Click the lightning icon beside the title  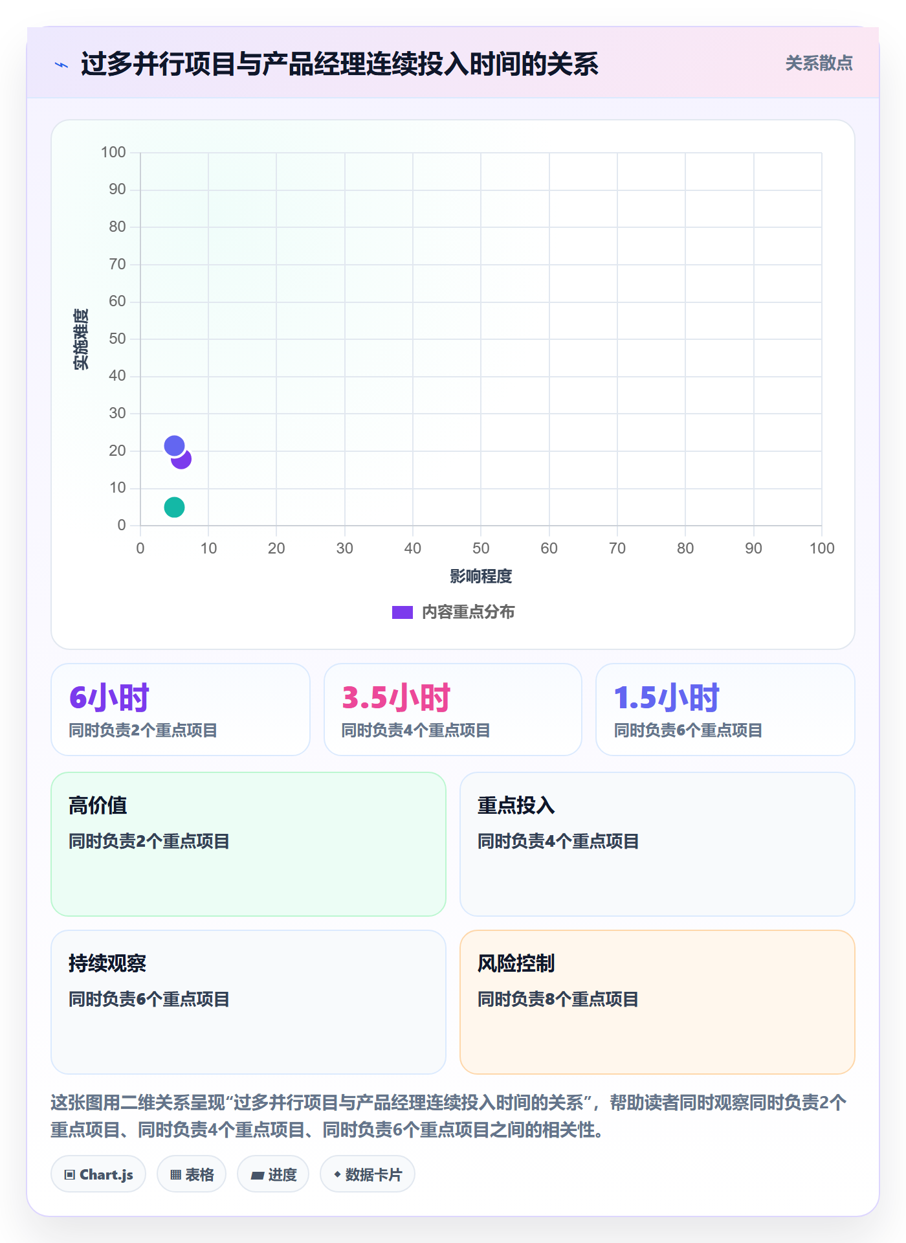click(61, 65)
